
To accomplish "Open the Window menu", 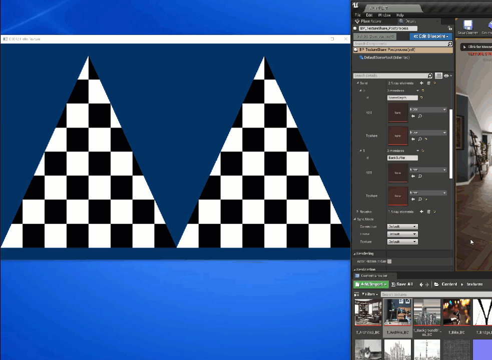I will coord(384,15).
